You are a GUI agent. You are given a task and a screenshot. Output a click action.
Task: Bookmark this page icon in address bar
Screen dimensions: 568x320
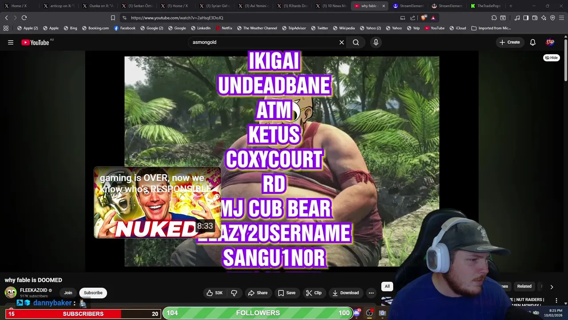point(113,18)
